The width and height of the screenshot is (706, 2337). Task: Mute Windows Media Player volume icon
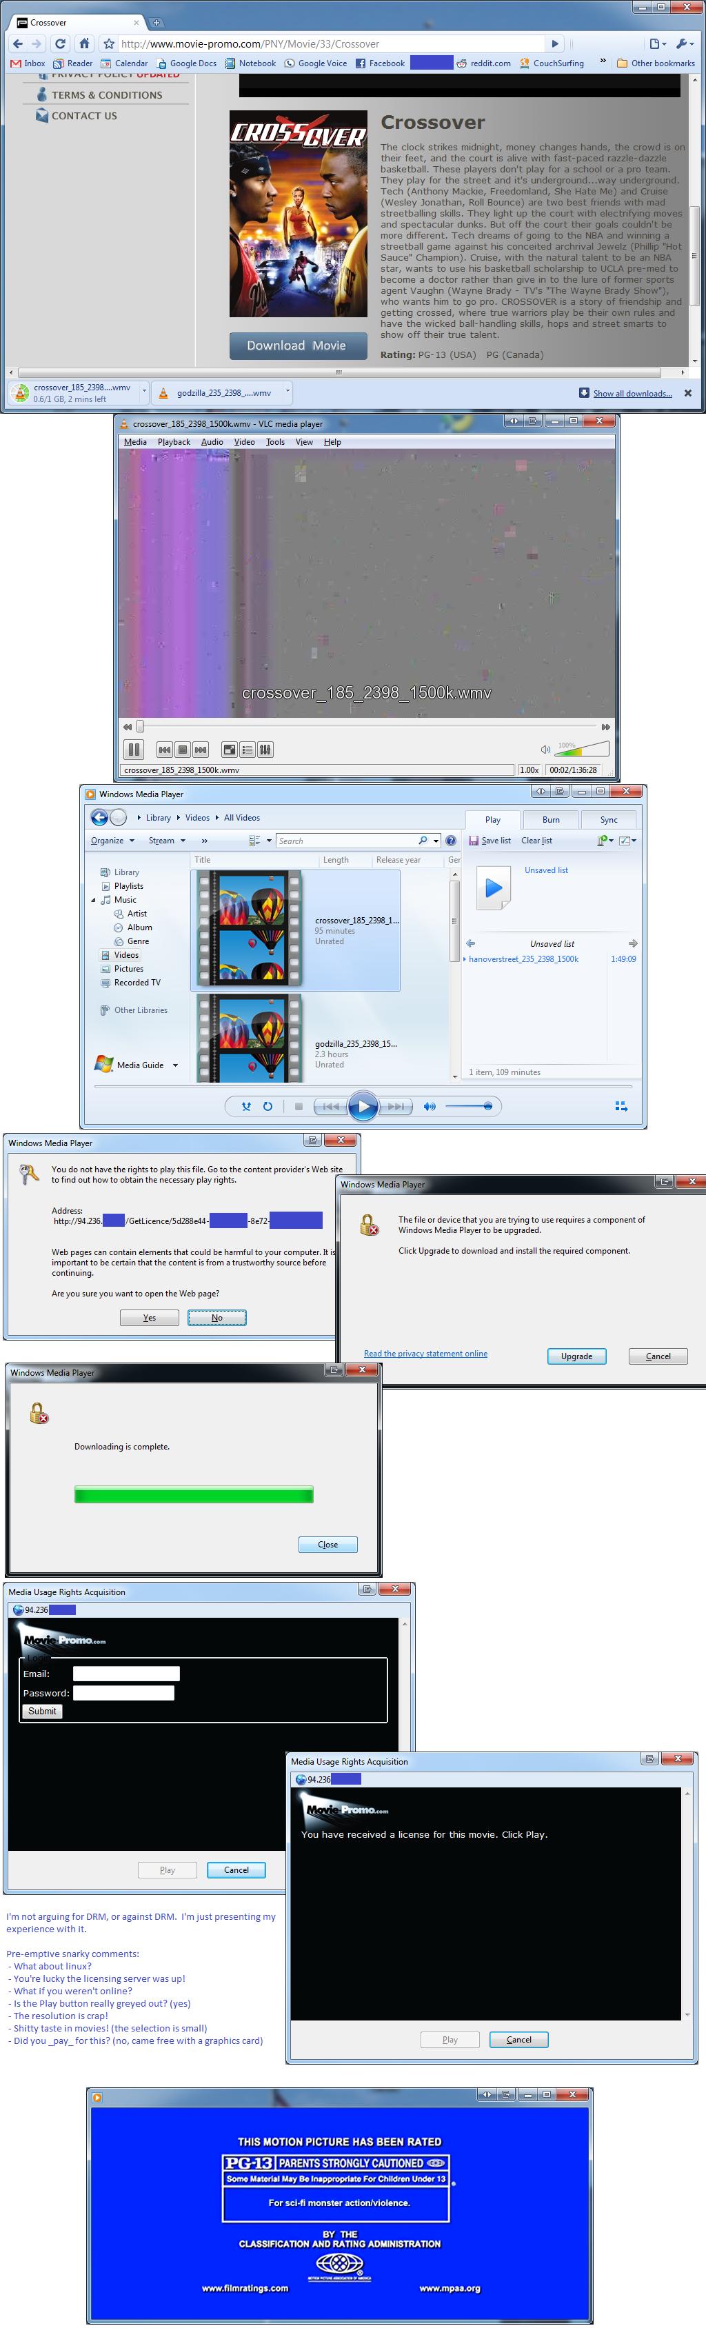point(430,1106)
